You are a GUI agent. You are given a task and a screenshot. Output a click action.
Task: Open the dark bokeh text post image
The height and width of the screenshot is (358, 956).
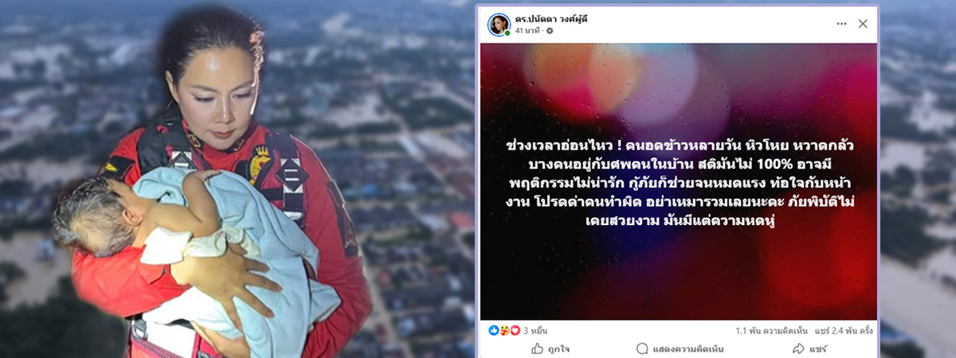[679, 181]
